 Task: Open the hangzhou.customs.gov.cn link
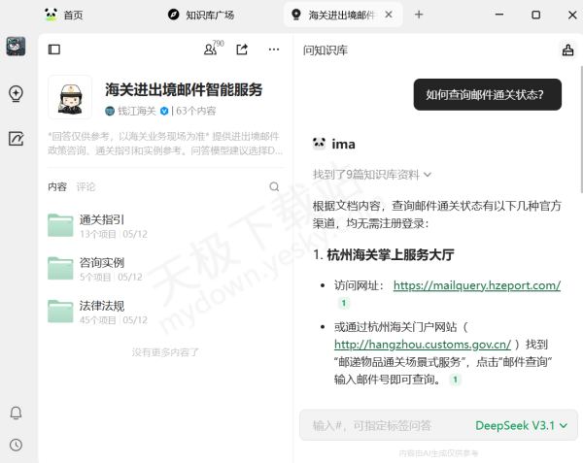coord(422,344)
